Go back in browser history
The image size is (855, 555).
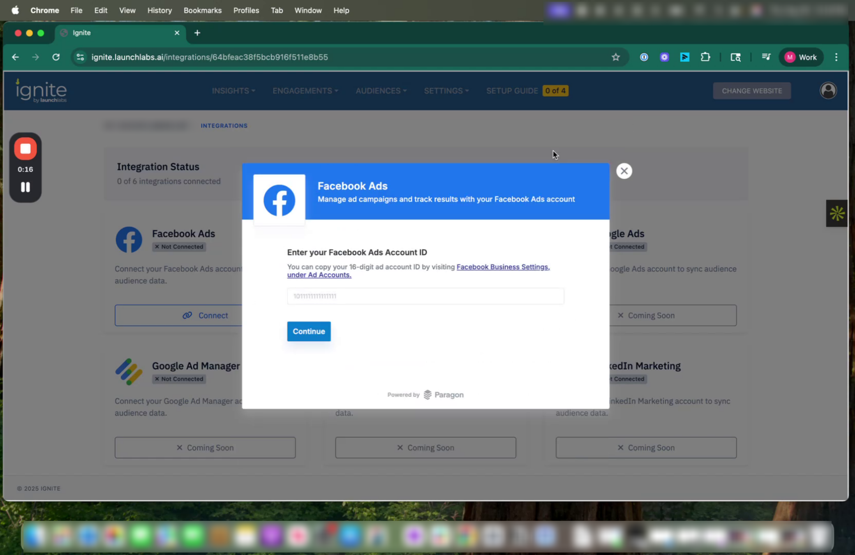click(15, 57)
